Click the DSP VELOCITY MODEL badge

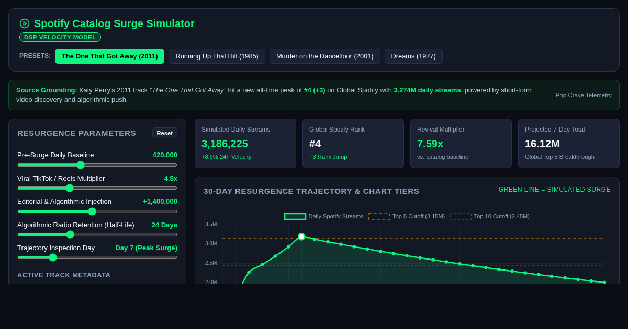[60, 37]
